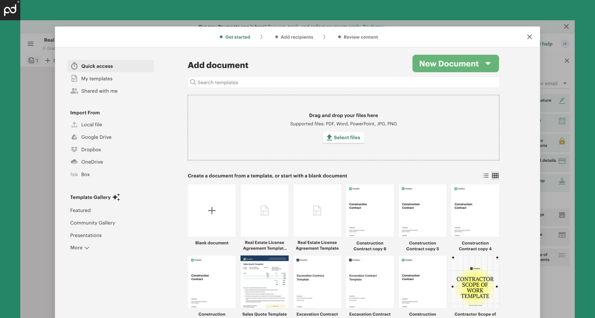Viewport: 595px width, 318px height.
Task: Select Real Estate License Agreement Templat... thumbnail
Action: coord(265,211)
